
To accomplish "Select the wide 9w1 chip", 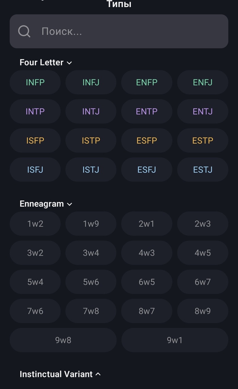I will point(174,340).
